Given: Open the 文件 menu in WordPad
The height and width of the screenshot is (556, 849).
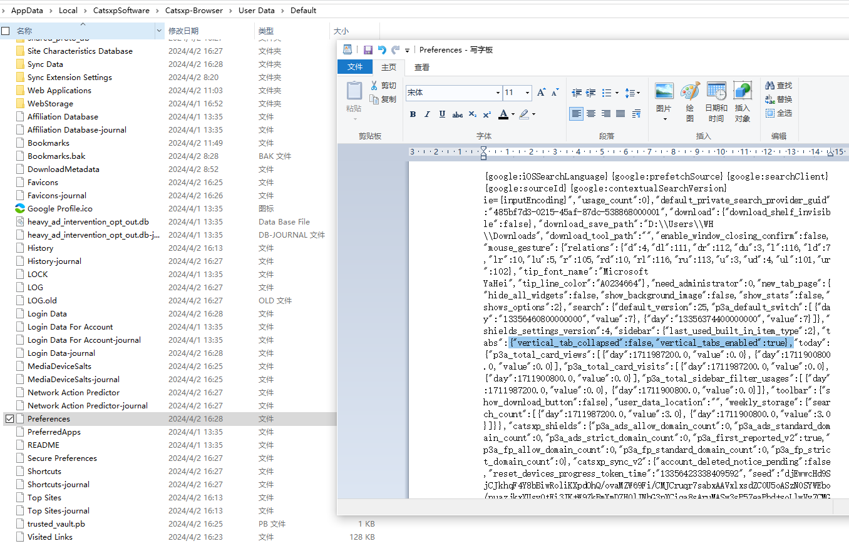Looking at the screenshot, I should click(355, 67).
